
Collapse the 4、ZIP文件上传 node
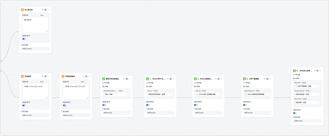click(315, 71)
